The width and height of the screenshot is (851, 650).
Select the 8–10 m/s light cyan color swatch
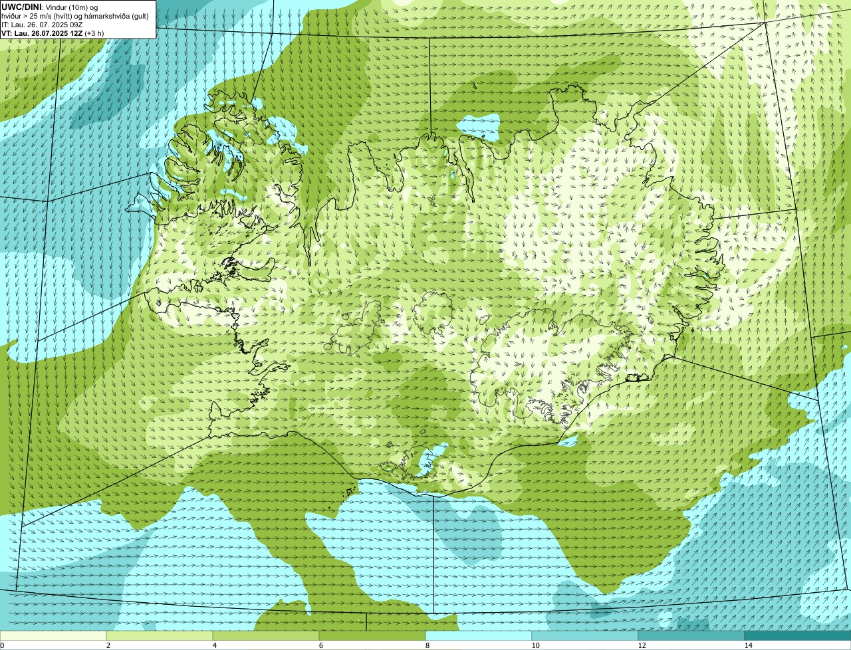point(479,635)
